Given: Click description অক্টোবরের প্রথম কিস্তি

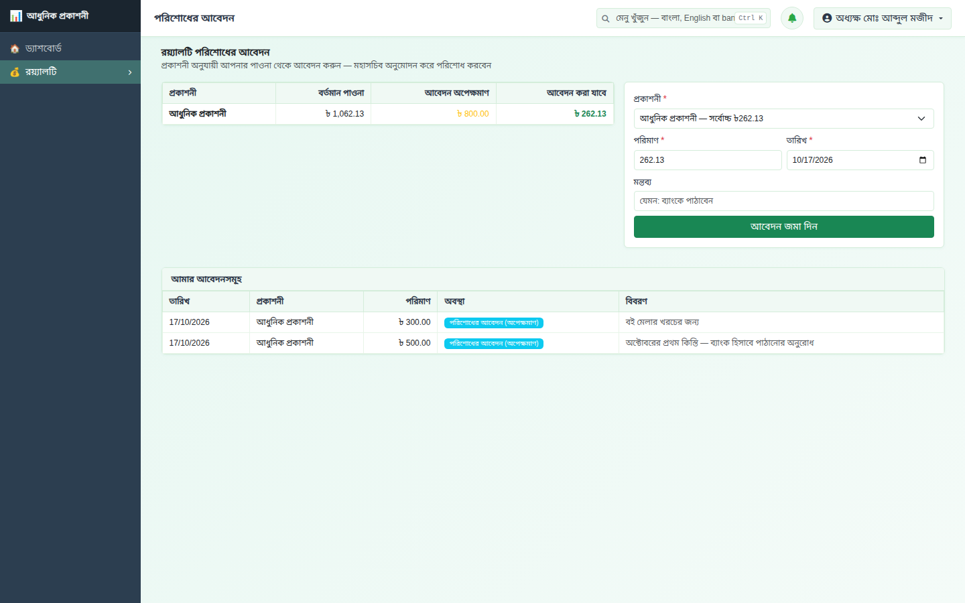Looking at the screenshot, I should [720, 343].
